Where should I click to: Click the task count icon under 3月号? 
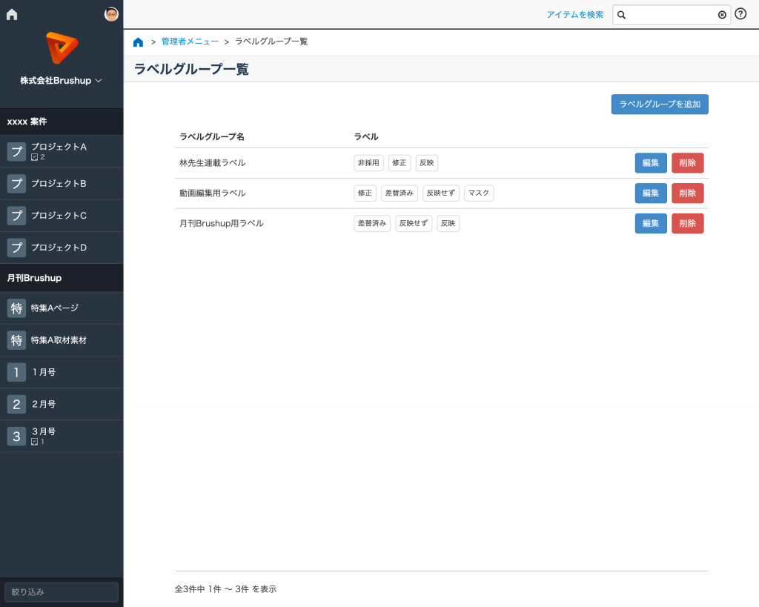pos(34,442)
